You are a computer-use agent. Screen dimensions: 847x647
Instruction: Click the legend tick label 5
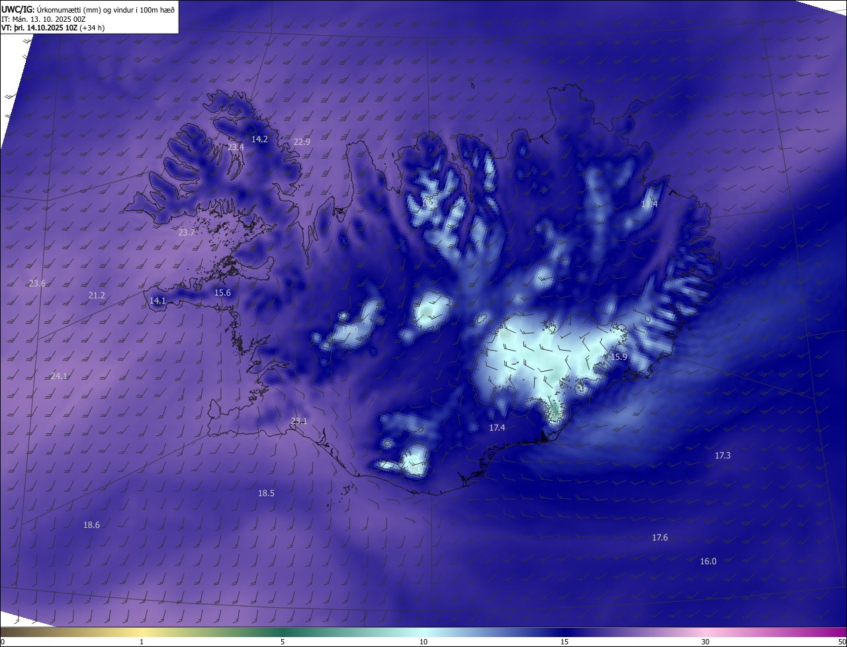click(x=283, y=642)
